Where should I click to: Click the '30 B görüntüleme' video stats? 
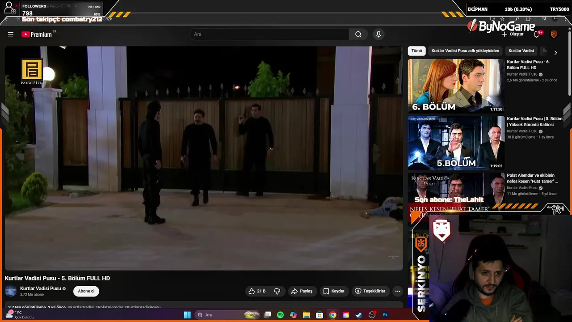pyautogui.click(x=521, y=137)
